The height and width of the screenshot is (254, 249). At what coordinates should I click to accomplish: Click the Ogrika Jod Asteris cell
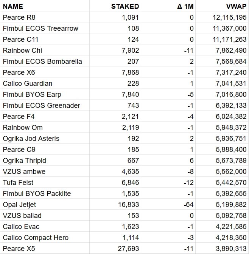pos(31,139)
